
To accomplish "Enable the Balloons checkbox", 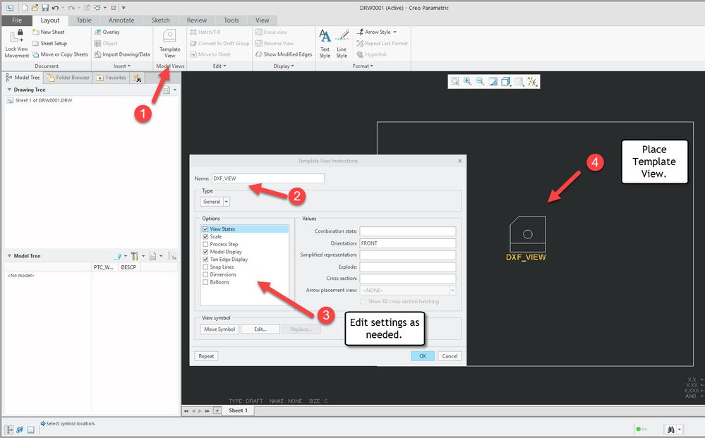I will (205, 282).
